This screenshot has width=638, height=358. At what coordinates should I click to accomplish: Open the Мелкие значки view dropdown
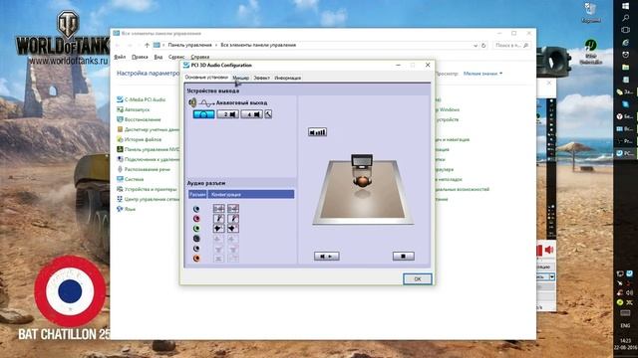tap(482, 74)
